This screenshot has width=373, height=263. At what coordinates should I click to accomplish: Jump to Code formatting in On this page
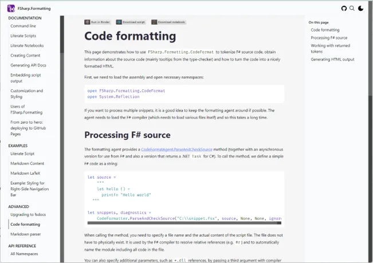325,30
